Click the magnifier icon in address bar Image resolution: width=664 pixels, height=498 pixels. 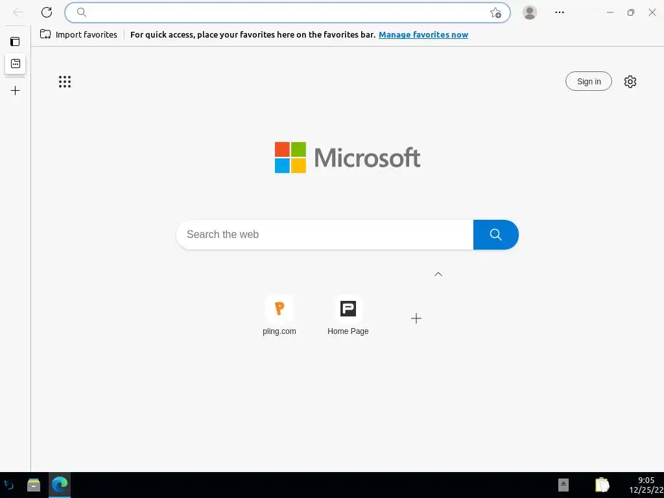(x=82, y=13)
